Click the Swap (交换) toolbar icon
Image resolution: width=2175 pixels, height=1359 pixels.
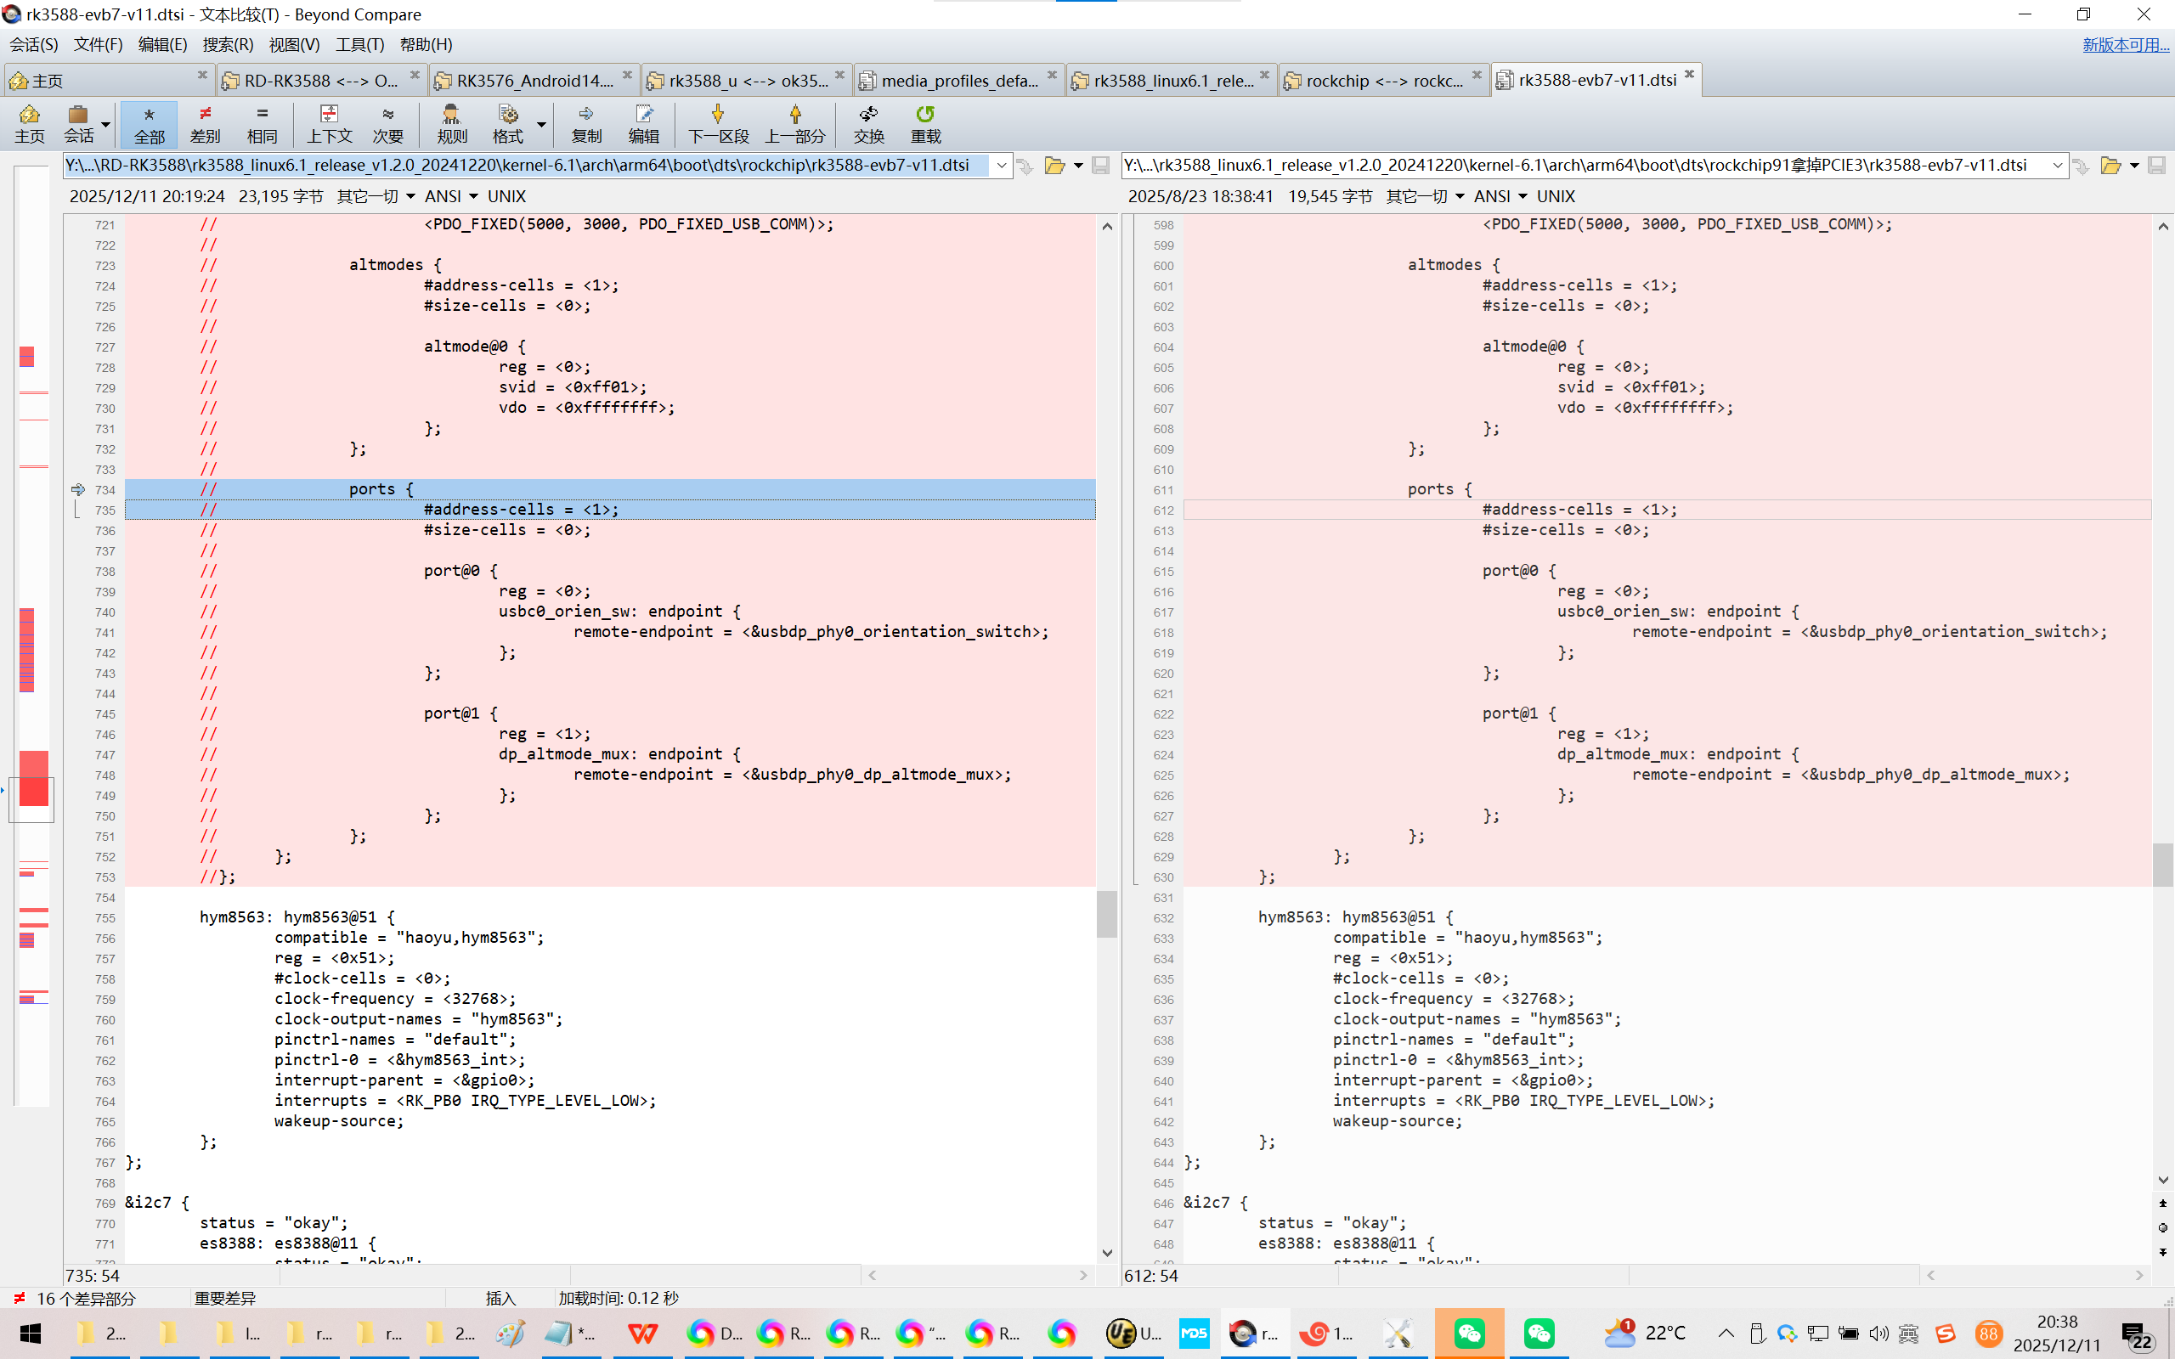(x=868, y=123)
